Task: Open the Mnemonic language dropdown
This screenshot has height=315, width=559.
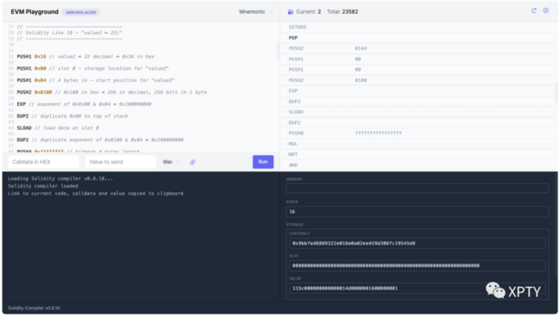Action: click(255, 12)
